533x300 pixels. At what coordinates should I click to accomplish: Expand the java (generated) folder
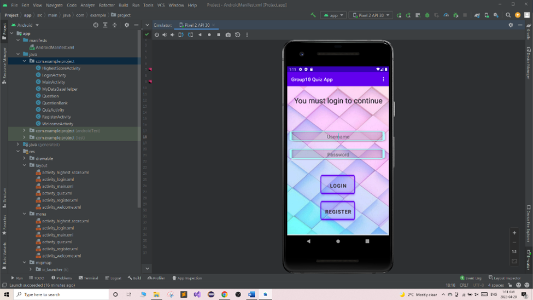coord(18,145)
